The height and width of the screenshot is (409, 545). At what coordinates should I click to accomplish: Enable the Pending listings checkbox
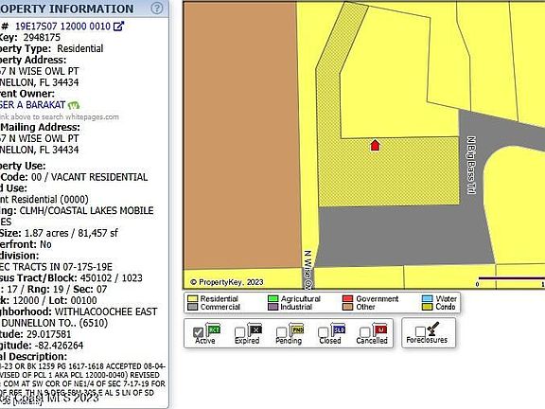click(281, 332)
